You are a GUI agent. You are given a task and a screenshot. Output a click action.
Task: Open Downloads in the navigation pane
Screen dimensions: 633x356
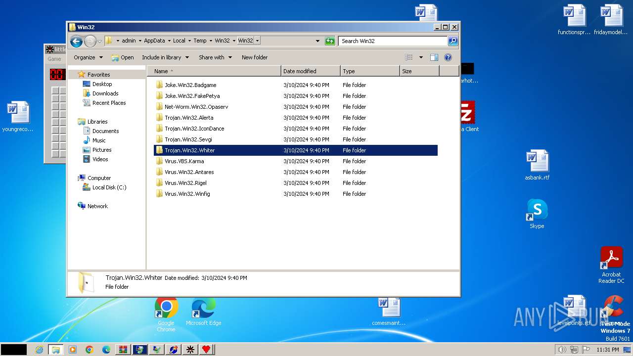pos(105,93)
